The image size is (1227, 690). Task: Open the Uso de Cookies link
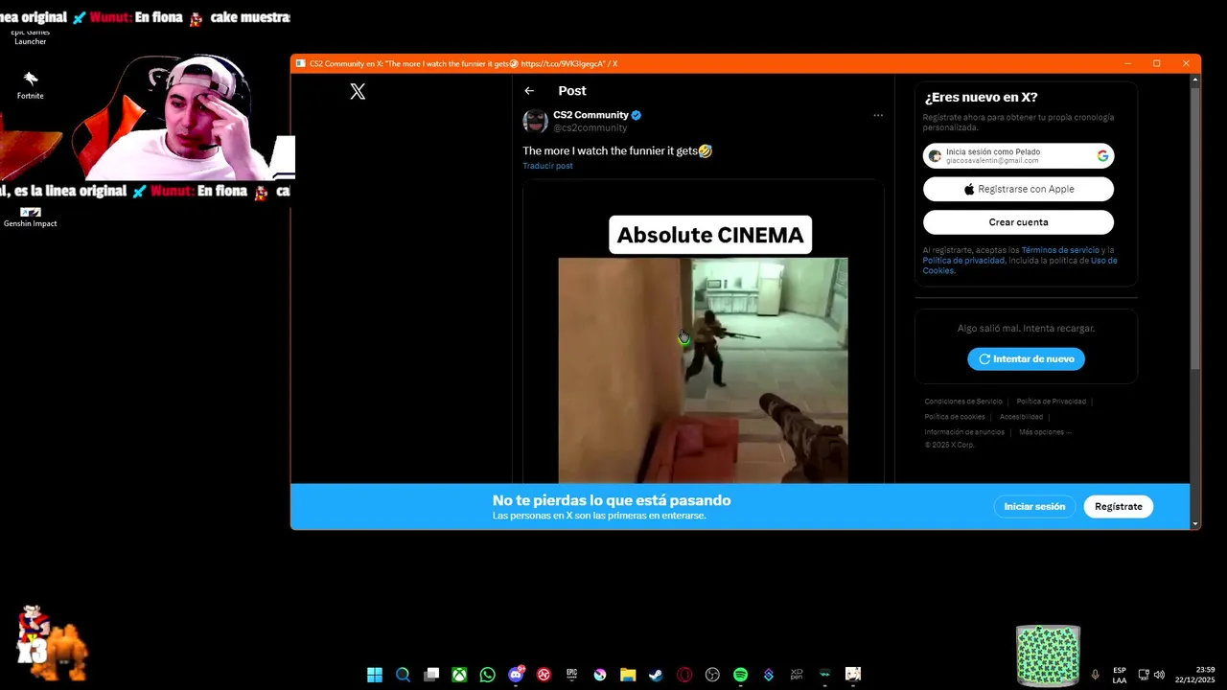[x=1020, y=265]
